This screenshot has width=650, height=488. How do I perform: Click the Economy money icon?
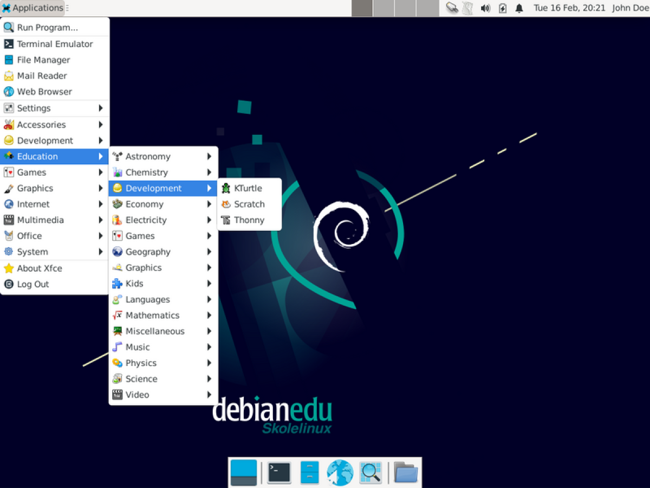coord(117,204)
